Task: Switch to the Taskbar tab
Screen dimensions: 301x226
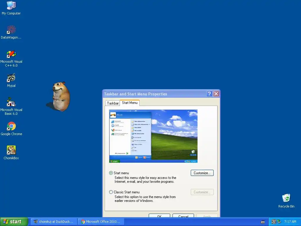Action: click(113, 103)
